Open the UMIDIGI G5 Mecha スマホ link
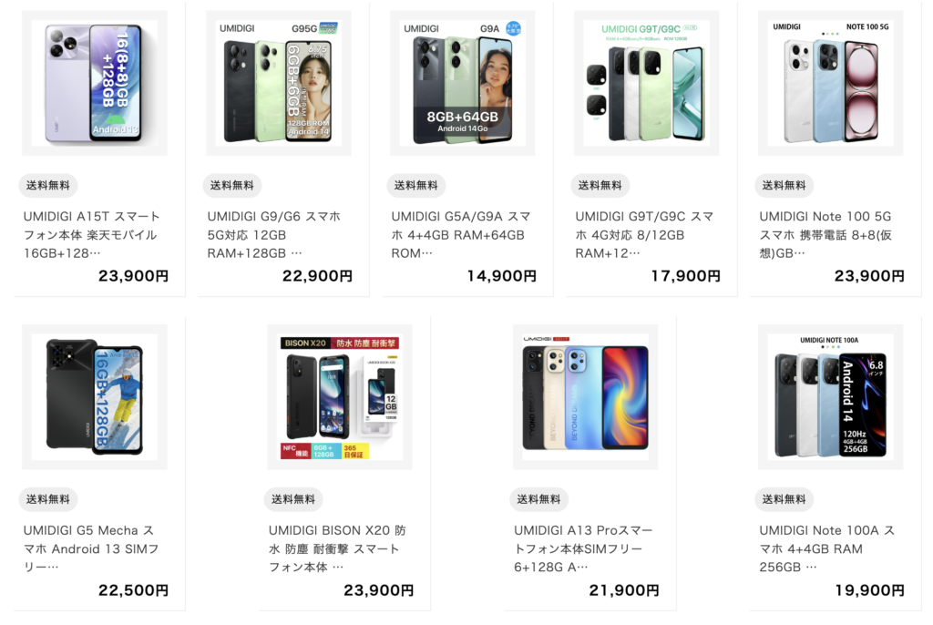 point(91,548)
